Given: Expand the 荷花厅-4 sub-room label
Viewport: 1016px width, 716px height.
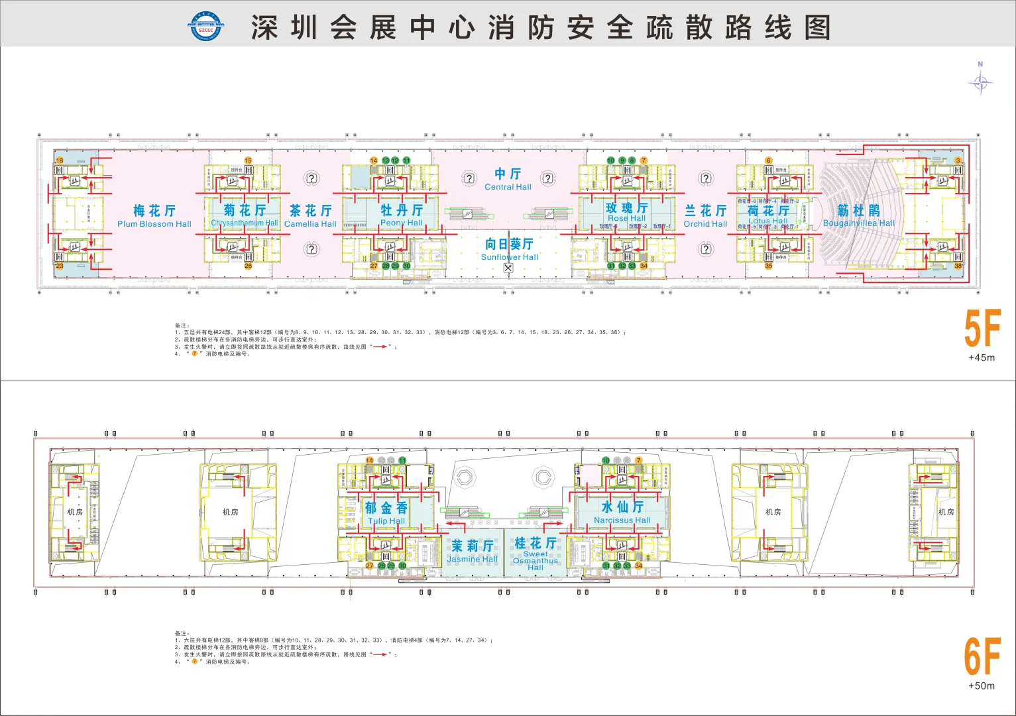Looking at the screenshot, I should pyautogui.click(x=767, y=201).
